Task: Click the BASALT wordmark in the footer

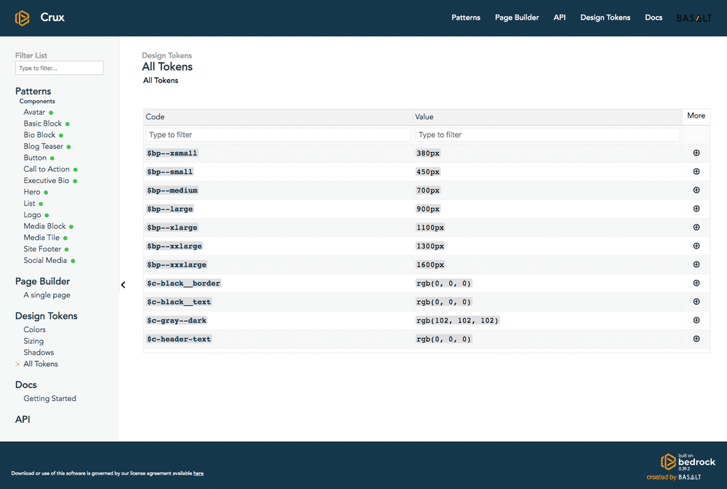Action: (x=690, y=477)
